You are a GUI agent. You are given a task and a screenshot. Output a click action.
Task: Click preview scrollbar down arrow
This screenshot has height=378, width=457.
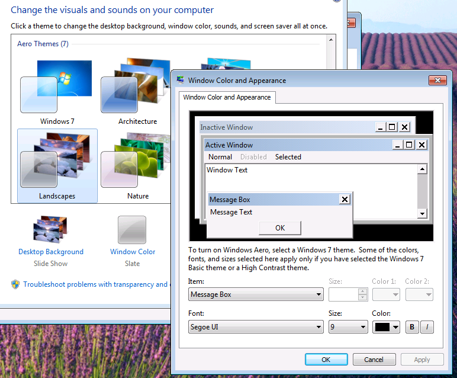coord(422,214)
